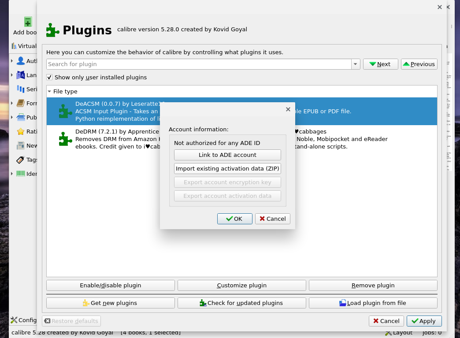Toggle Show only user installed plugins checkbox

tap(49, 78)
